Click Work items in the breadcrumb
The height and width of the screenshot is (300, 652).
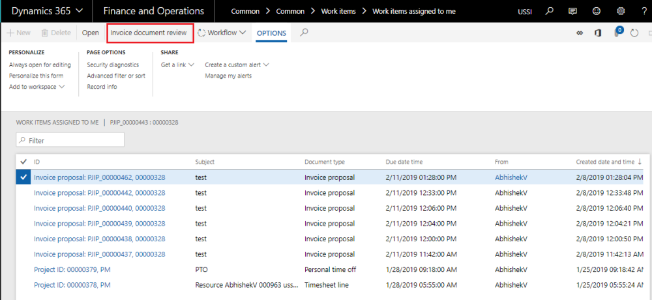click(338, 11)
